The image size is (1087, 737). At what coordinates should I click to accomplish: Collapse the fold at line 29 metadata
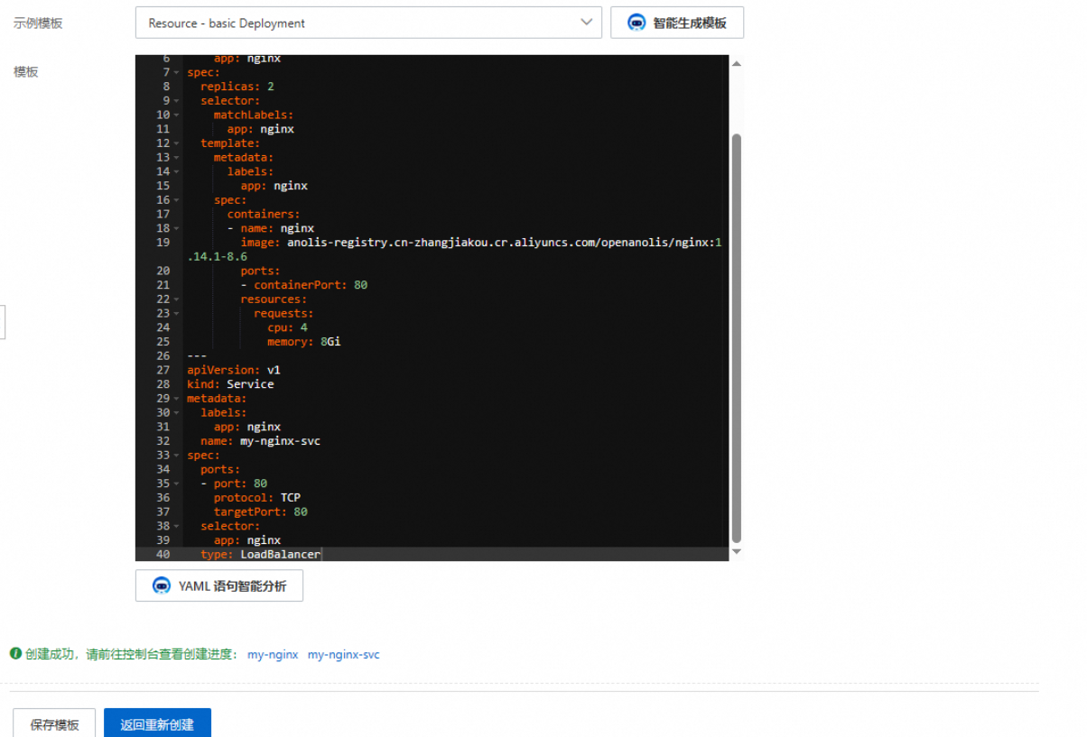tap(177, 399)
